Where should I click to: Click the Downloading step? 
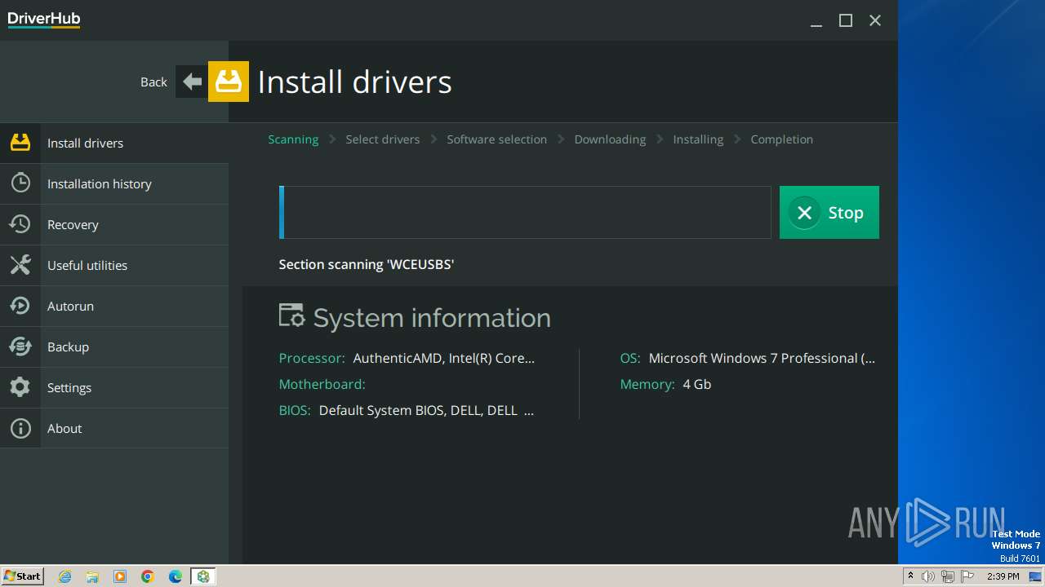click(610, 139)
